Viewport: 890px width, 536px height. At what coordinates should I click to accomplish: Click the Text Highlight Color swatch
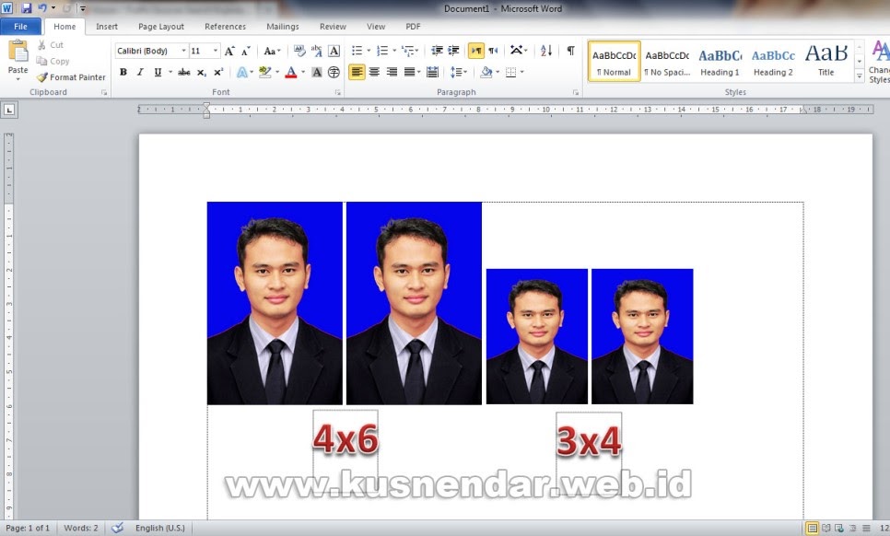point(265,72)
